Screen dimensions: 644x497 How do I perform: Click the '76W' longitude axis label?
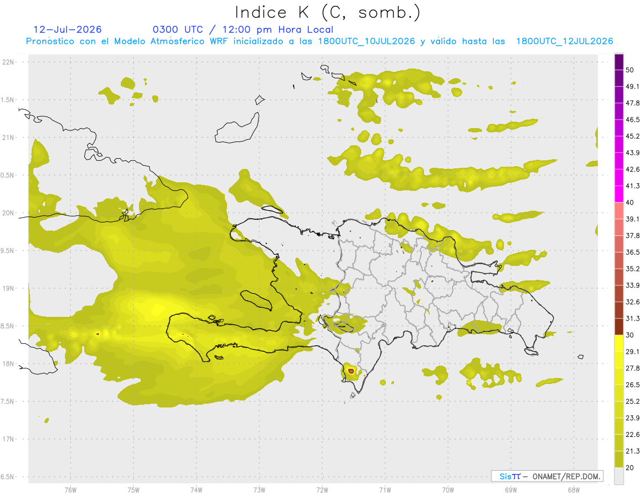point(70,490)
